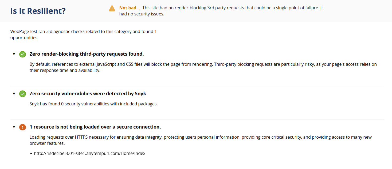Click 'Zero security vulnerabilities were detected by Snyk' title
Viewport: 392px width, 169px height.
click(88, 94)
